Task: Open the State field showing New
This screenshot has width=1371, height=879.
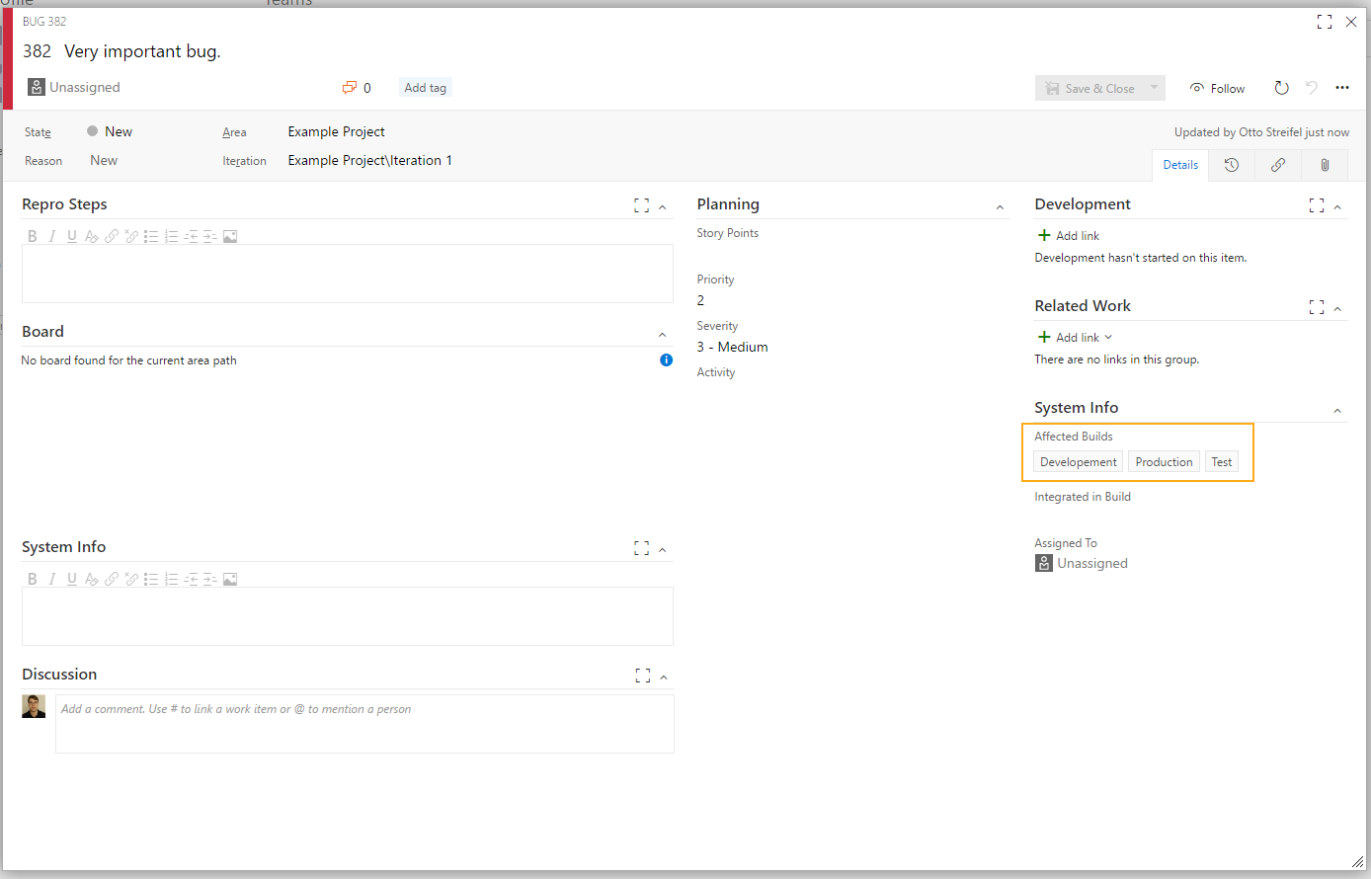Action: click(x=119, y=131)
